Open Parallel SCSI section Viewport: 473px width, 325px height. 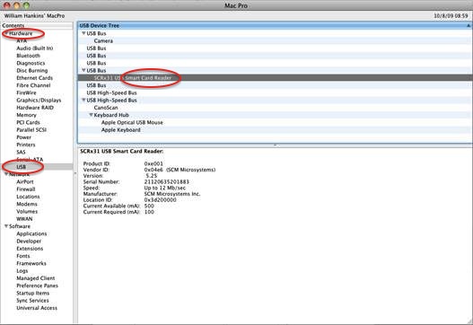(x=31, y=130)
